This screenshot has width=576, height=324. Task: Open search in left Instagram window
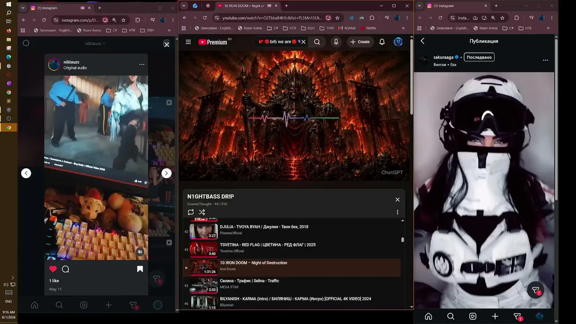[59, 305]
